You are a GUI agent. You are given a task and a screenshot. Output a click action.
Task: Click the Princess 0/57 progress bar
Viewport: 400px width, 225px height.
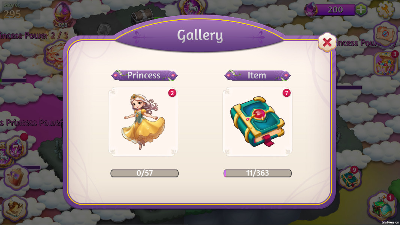coord(144,173)
